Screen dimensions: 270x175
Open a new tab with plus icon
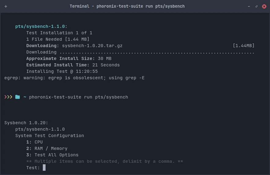click(x=6, y=6)
